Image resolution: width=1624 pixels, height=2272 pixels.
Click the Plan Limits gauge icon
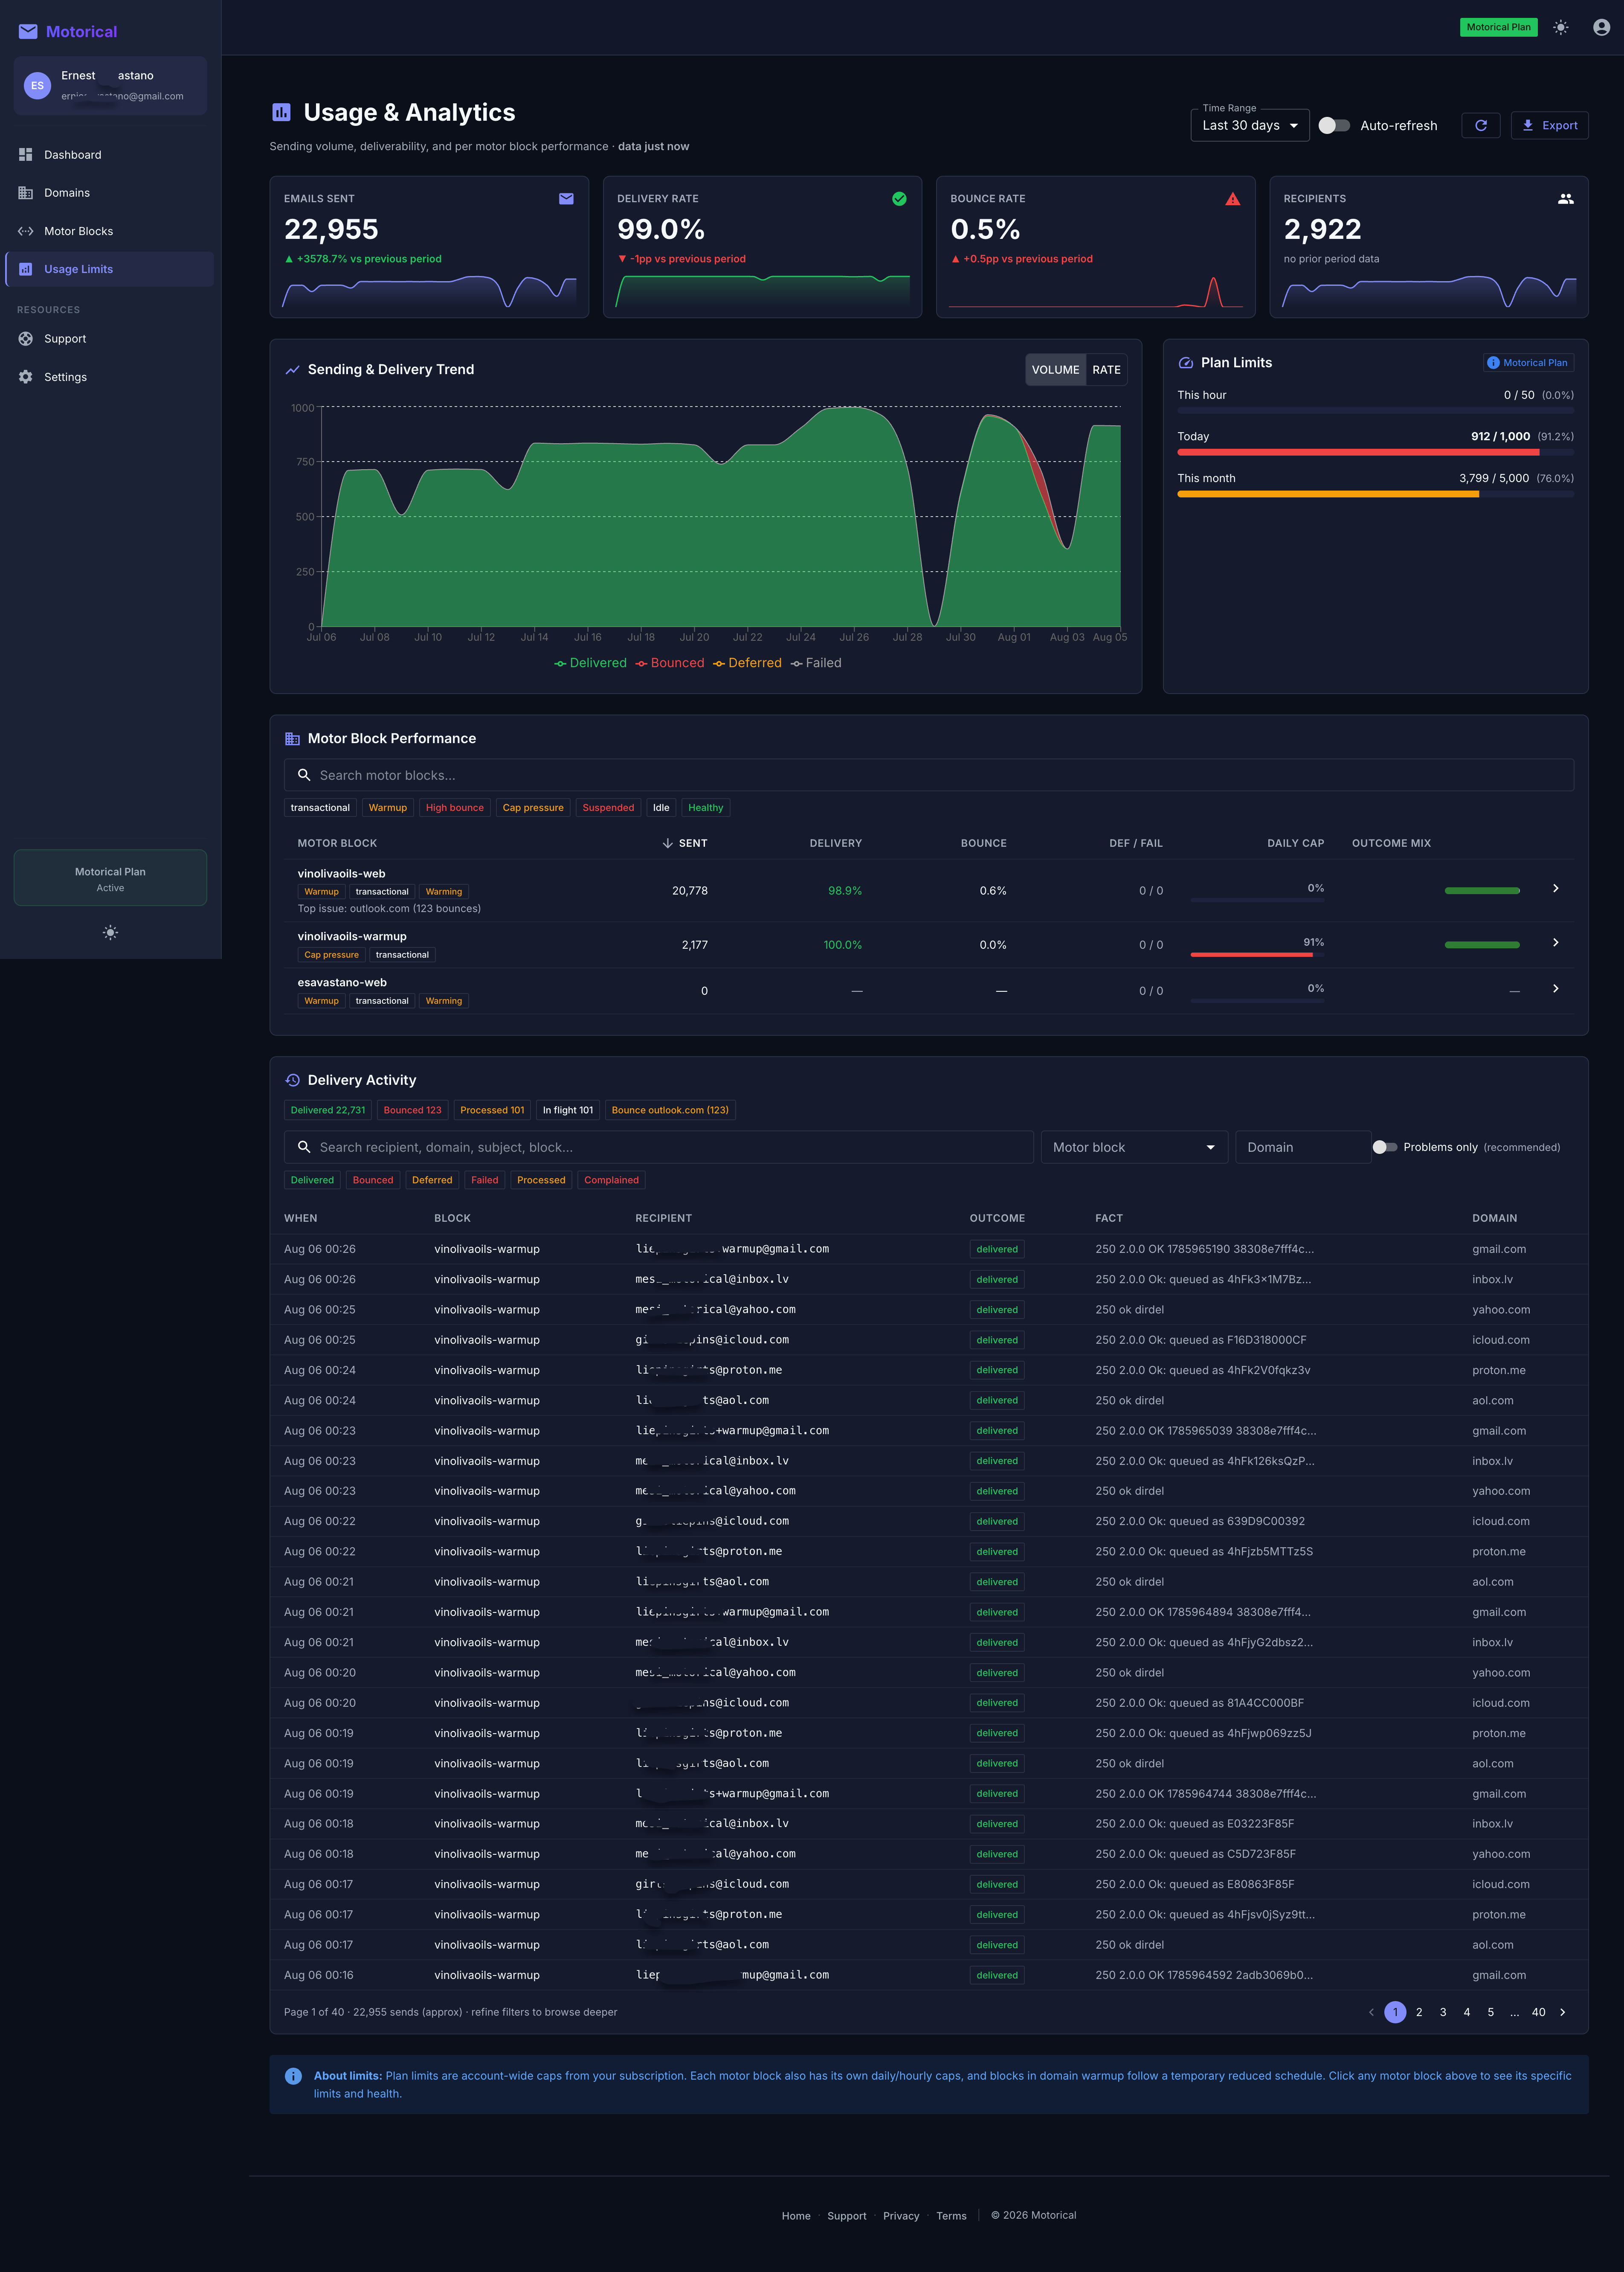[x=1186, y=363]
